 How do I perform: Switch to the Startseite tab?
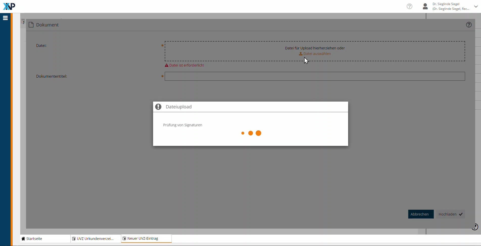pos(34,239)
